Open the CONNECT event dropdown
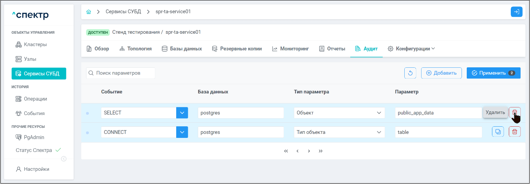The width and height of the screenshot is (530, 184). coord(182,132)
